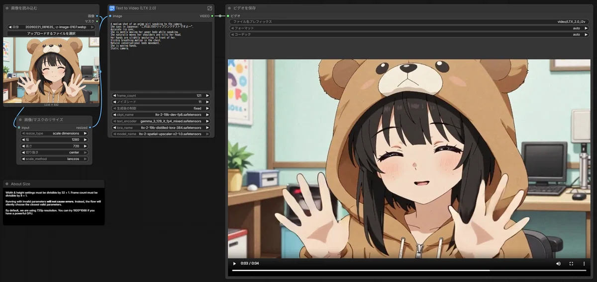Click the VIDEO output port on Text to Video
Image resolution: width=597 pixels, height=282 pixels.
pos(212,16)
